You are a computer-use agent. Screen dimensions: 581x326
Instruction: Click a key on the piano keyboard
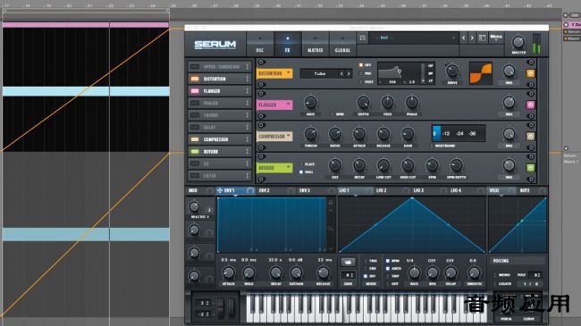(x=366, y=307)
